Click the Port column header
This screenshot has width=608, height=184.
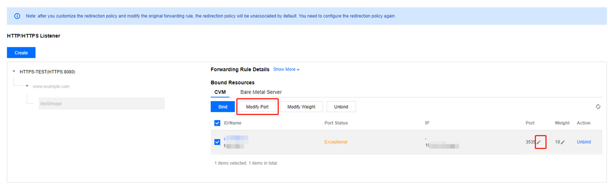[x=530, y=123]
